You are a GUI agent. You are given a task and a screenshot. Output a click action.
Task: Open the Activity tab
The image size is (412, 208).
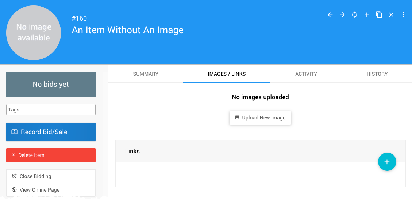click(306, 74)
